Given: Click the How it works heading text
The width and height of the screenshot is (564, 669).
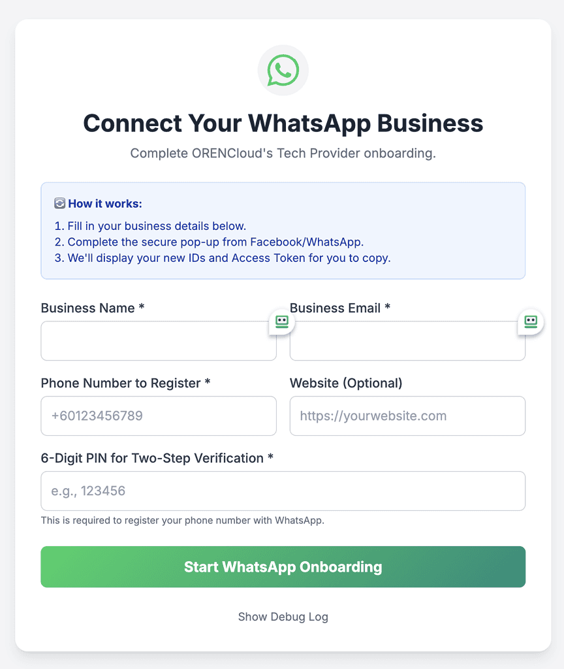Looking at the screenshot, I should [105, 204].
